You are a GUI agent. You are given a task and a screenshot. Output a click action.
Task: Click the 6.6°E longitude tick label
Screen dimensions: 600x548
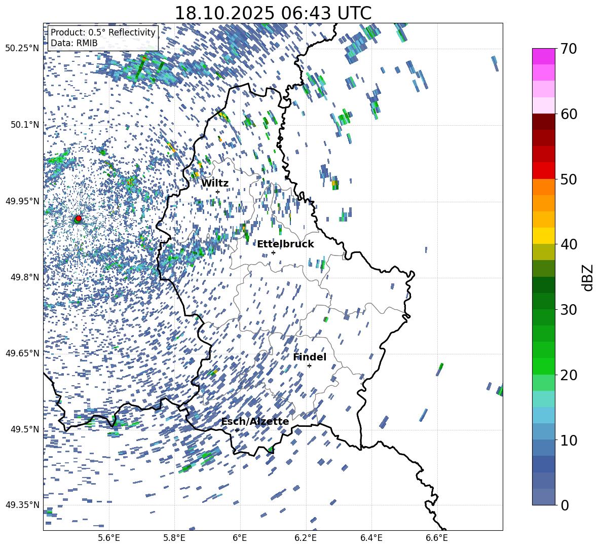tap(437, 538)
